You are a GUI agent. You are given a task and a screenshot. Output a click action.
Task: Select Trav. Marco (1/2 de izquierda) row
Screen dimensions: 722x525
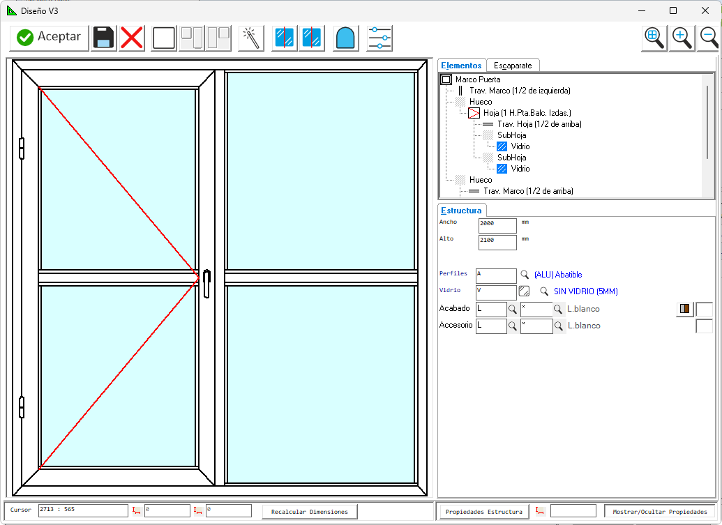tap(520, 91)
